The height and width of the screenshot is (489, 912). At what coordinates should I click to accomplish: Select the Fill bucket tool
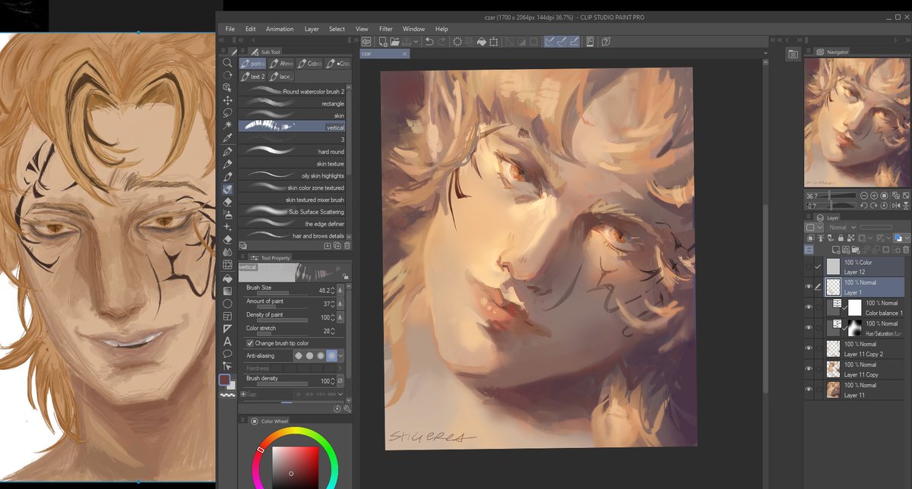227,278
